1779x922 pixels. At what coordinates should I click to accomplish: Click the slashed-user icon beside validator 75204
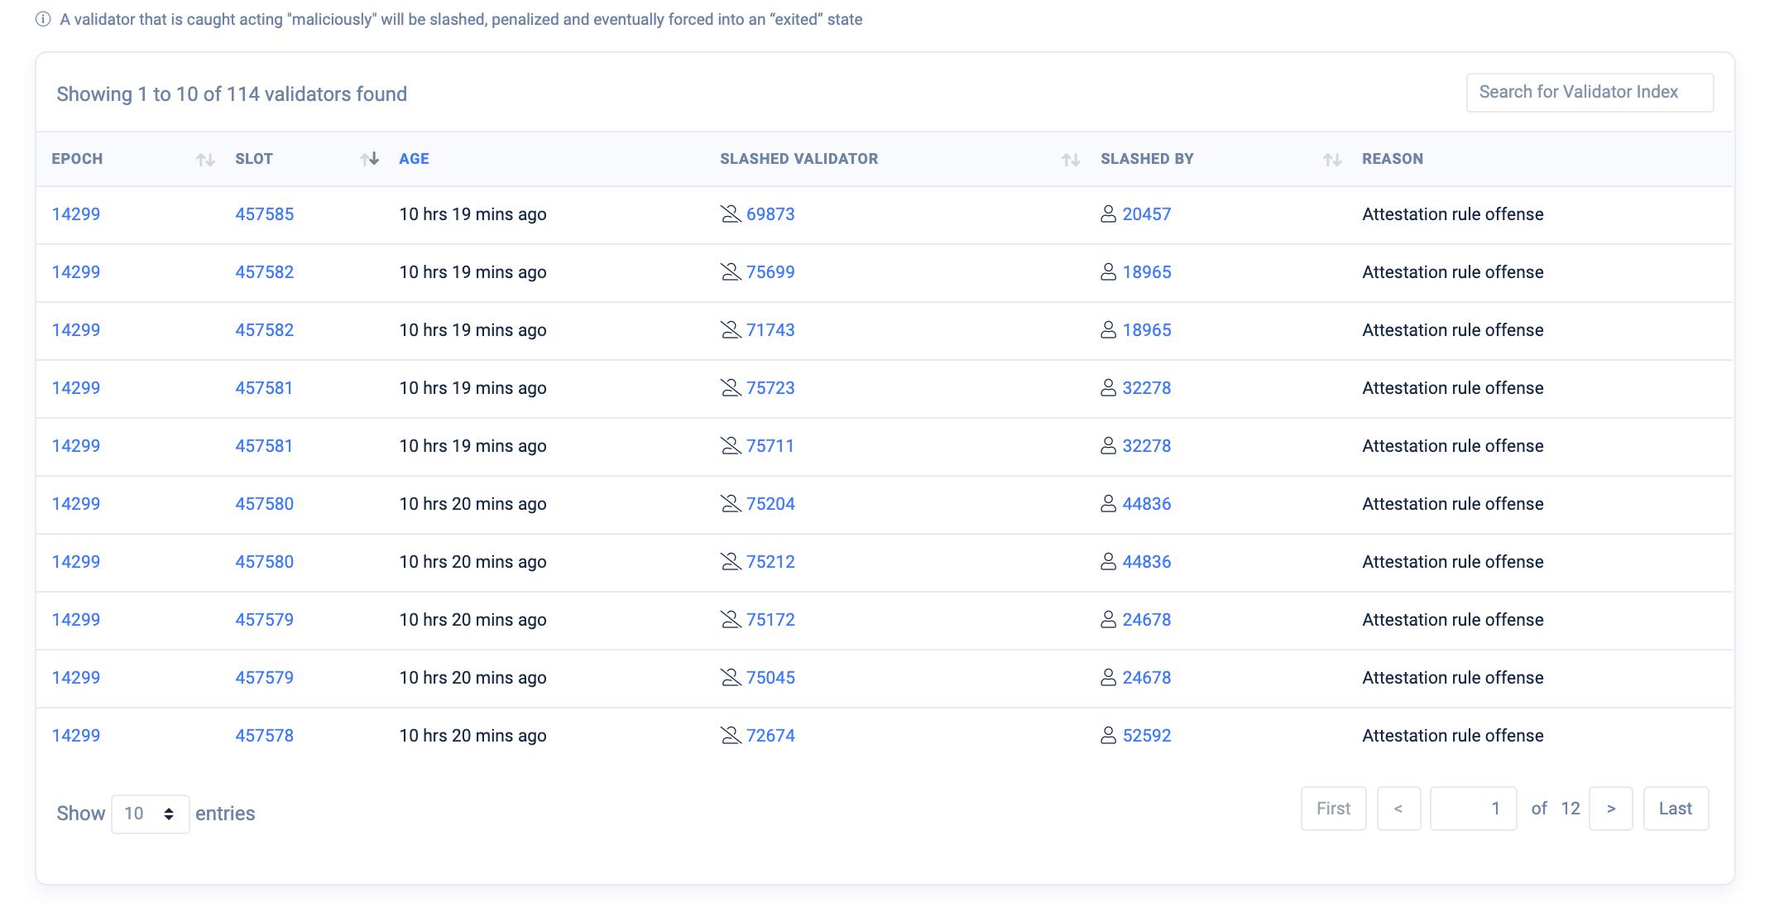click(x=730, y=504)
